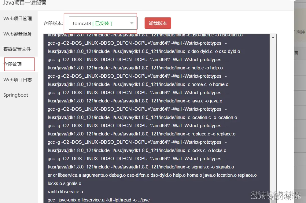
Task: Click log line ending java.c -o java.o
Action: 135,101
